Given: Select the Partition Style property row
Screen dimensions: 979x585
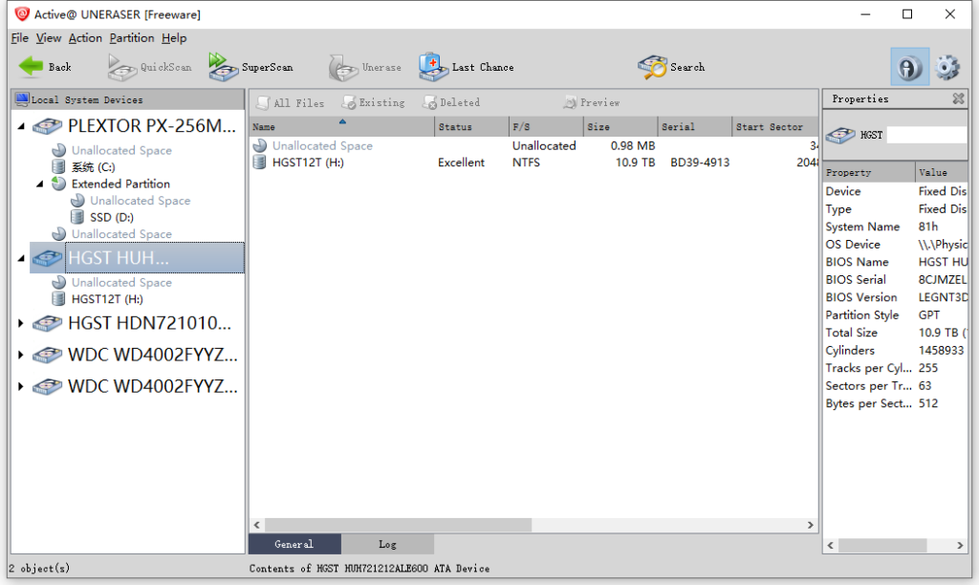Looking at the screenshot, I should click(895, 315).
